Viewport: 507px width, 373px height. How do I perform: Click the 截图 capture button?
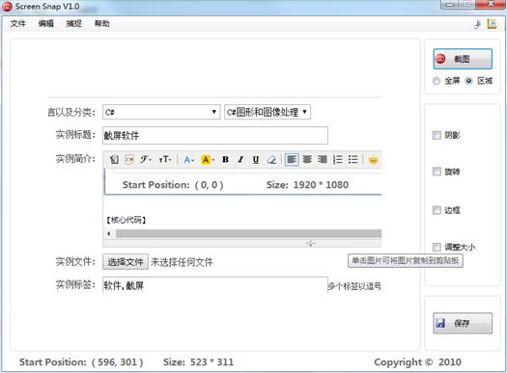(463, 59)
